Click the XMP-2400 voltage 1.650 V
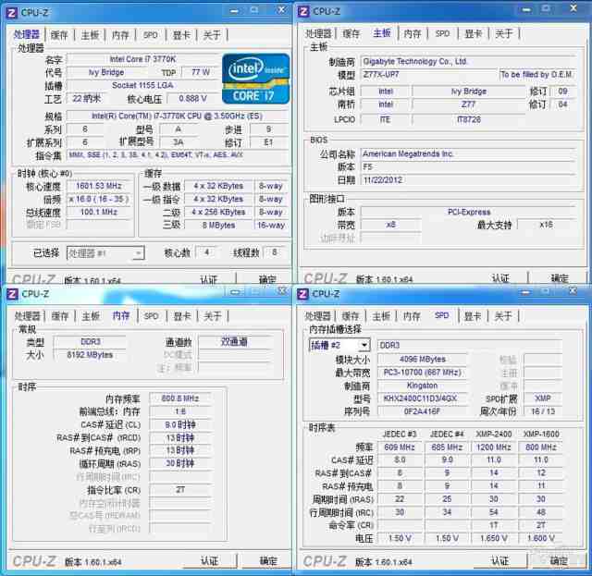This screenshot has width=592, height=576. (x=493, y=538)
